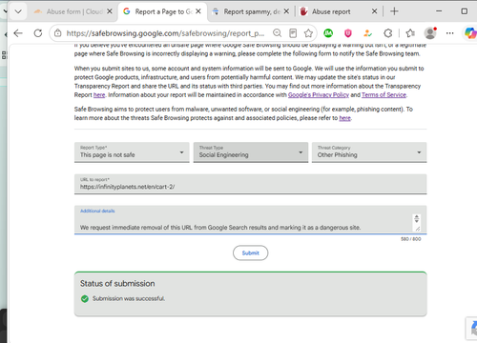Open the Transparency Report here link
The height and width of the screenshot is (343, 477).
99,95
